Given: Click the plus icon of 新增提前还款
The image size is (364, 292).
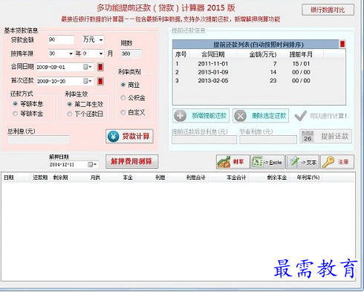Looking at the screenshot, I should pos(180,116).
